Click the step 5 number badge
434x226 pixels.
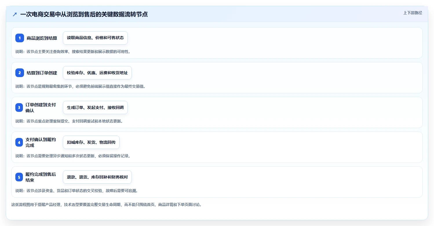point(19,177)
